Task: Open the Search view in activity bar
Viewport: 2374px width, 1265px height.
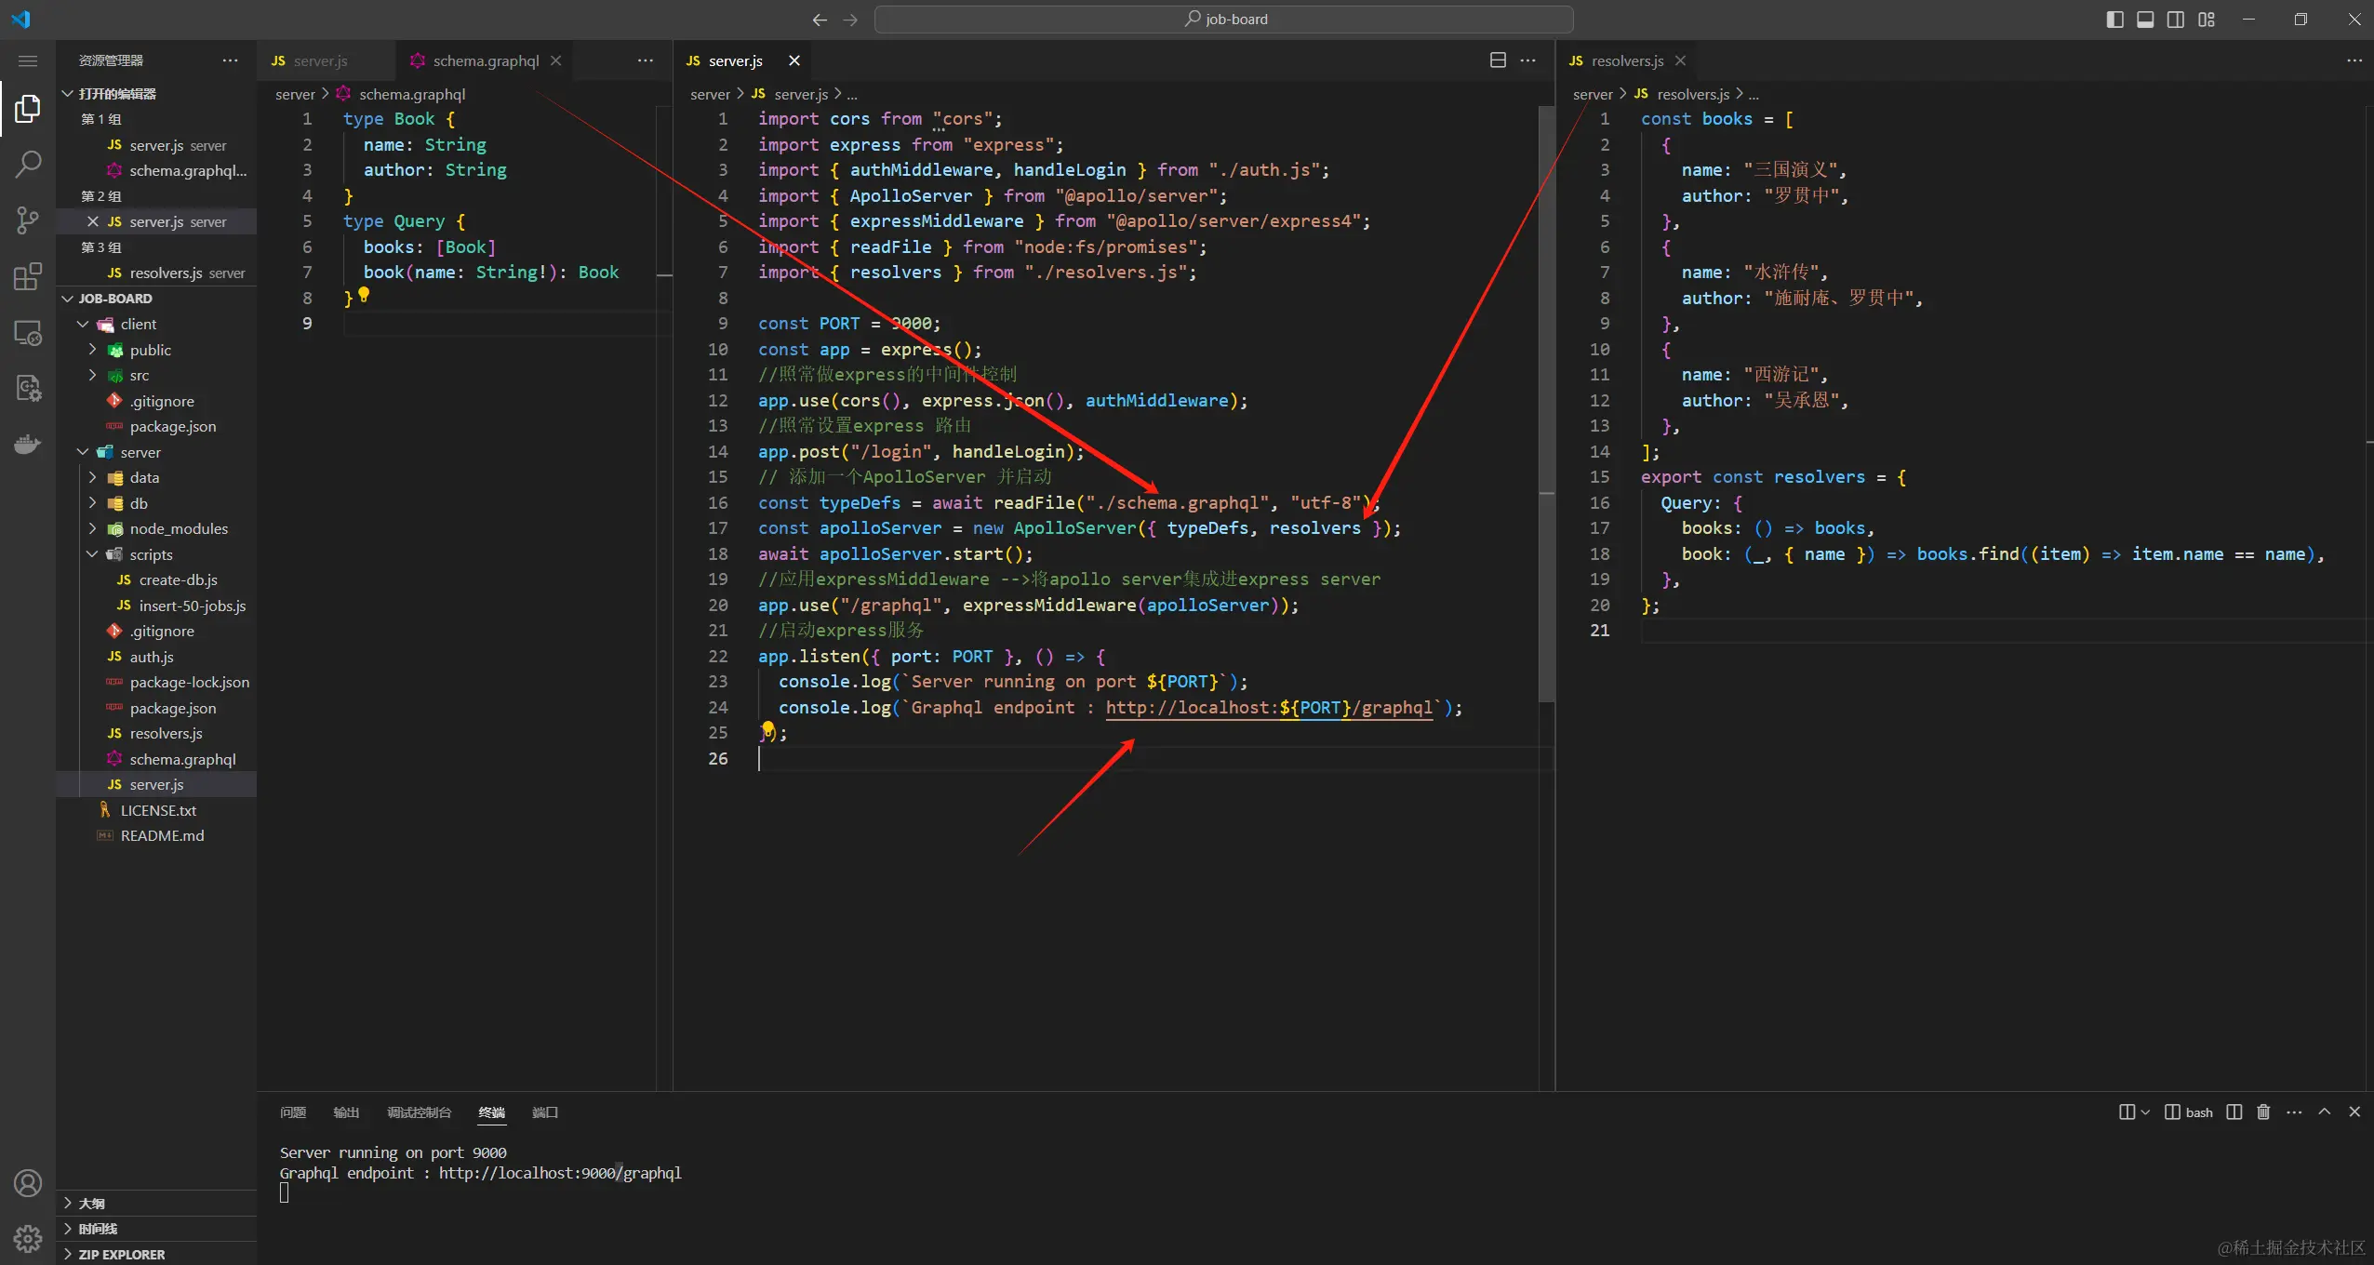Action: (28, 165)
